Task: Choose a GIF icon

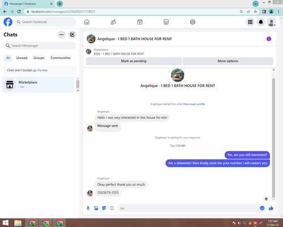Action: 112,208
